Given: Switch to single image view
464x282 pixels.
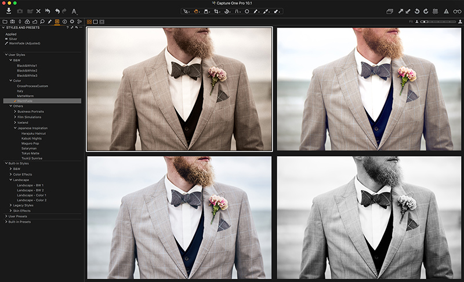Looking at the screenshot, I should (x=95, y=22).
